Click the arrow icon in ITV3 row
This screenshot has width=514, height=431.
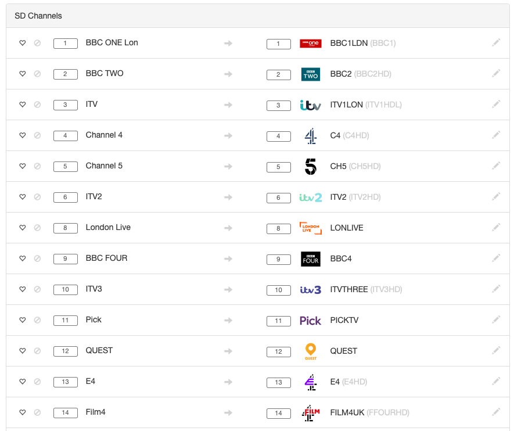228,289
